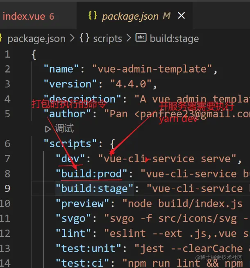The height and width of the screenshot is (268, 250).
Task: Click the "node build/index.js" preview value
Action: point(182,203)
